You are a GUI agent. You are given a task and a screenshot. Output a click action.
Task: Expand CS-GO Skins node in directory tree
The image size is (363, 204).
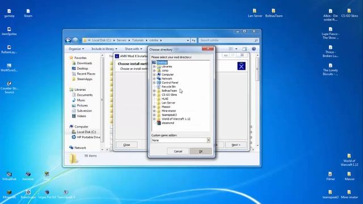point(154,95)
